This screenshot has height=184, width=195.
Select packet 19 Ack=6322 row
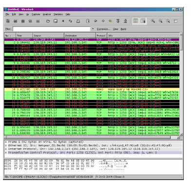pos(92,92)
